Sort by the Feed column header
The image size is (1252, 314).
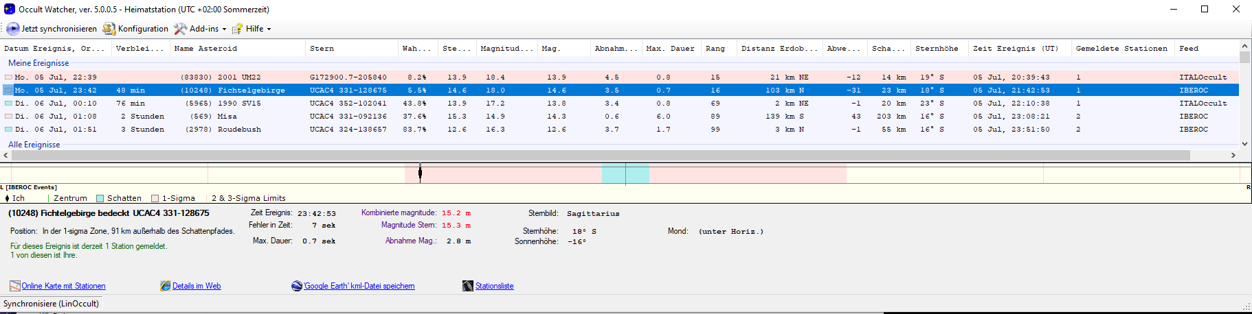(x=1188, y=49)
